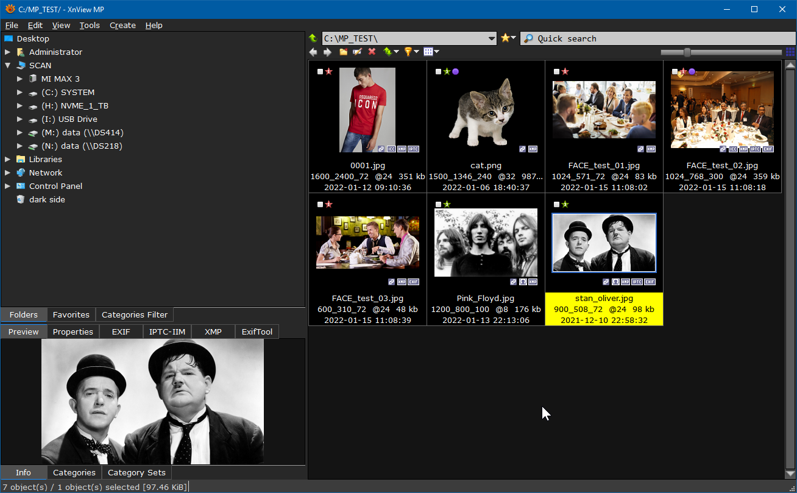
Task: Open the Tools menu
Action: tap(90, 25)
